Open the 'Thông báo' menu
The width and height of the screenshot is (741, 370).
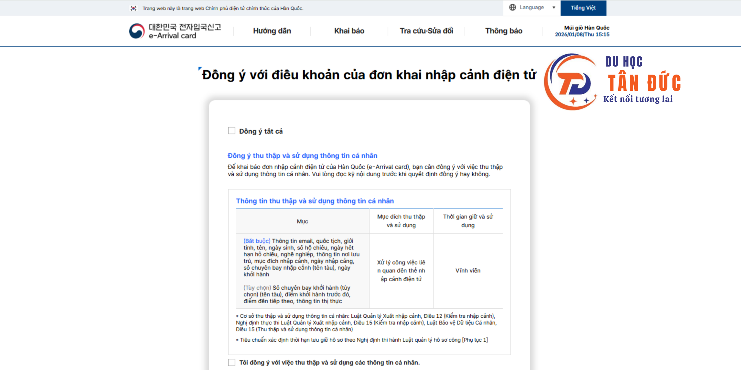[x=504, y=31]
